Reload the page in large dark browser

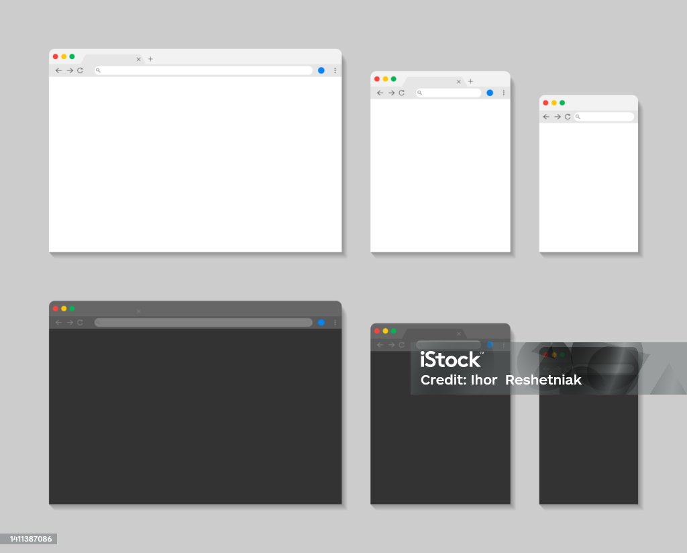[x=80, y=323]
